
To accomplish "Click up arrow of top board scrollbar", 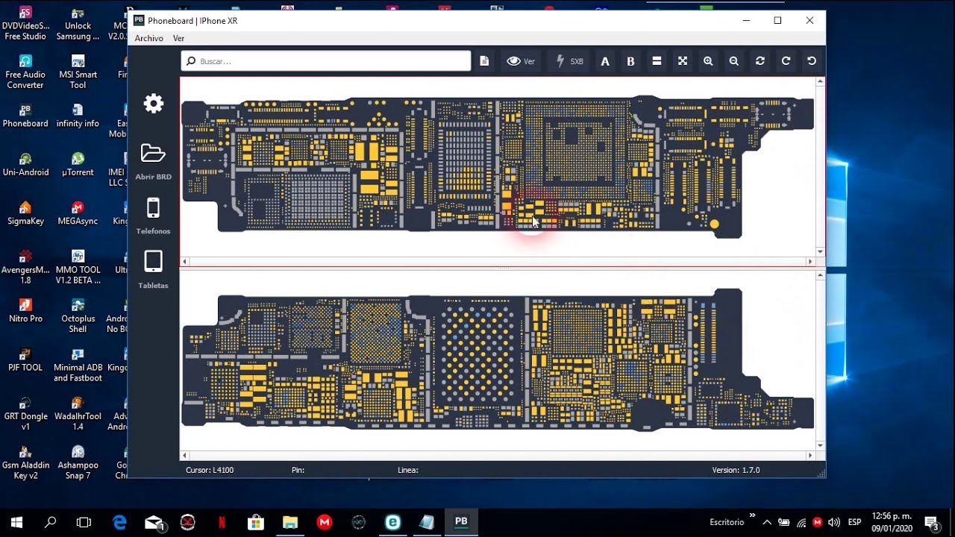I will [x=821, y=81].
